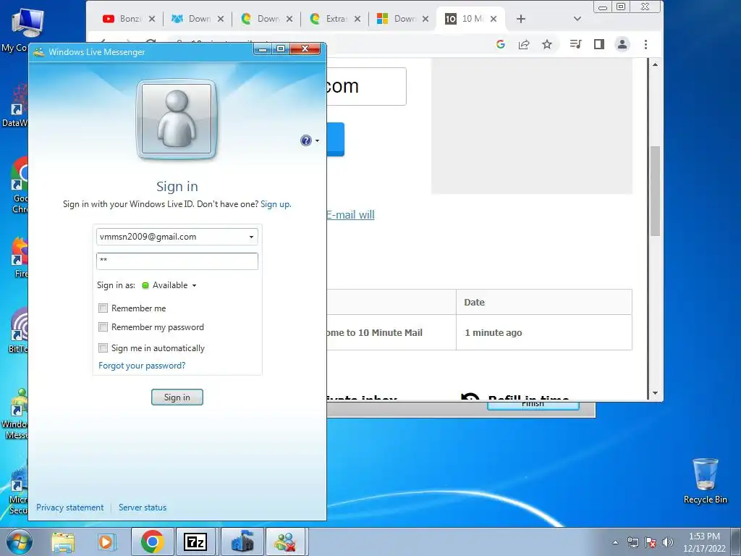This screenshot has width=741, height=556.
Task: Bookmark this page with star icon
Action: coord(547,44)
